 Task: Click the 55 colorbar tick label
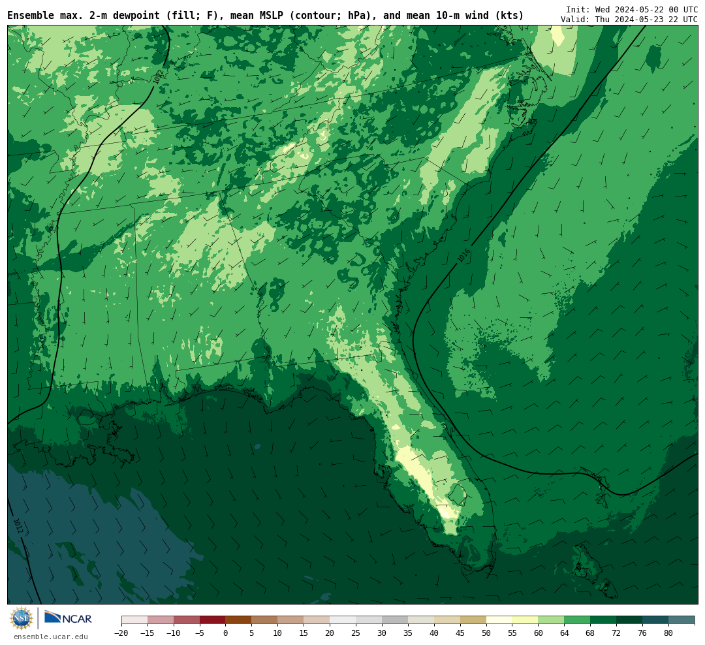tap(512, 633)
